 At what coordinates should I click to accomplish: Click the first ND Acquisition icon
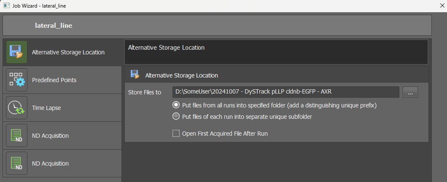(x=17, y=136)
